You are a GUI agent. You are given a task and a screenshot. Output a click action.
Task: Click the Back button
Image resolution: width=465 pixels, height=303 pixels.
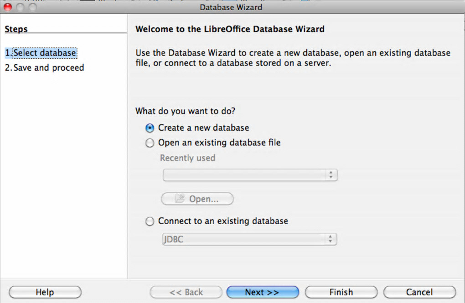[186, 292]
